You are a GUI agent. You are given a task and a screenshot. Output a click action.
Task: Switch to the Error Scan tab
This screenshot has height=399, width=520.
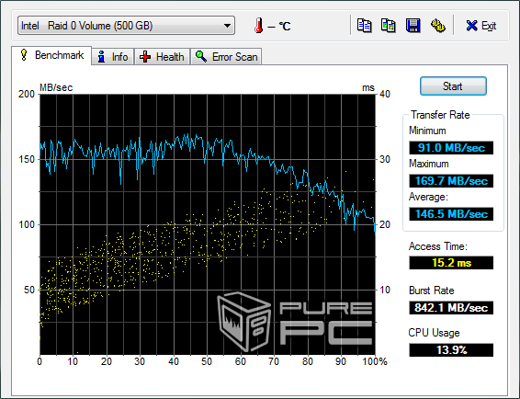click(x=226, y=57)
